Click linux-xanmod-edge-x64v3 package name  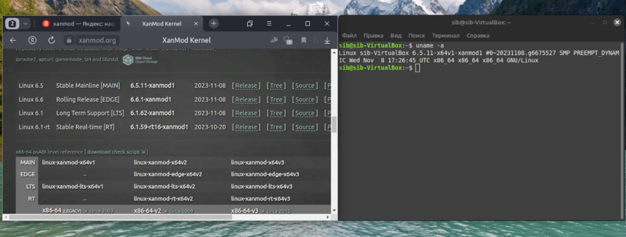(265, 174)
